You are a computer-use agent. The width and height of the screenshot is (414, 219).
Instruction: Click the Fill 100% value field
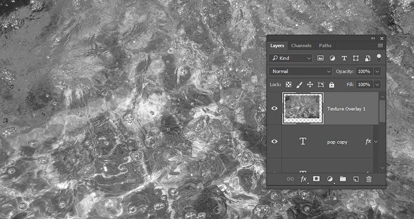point(365,85)
